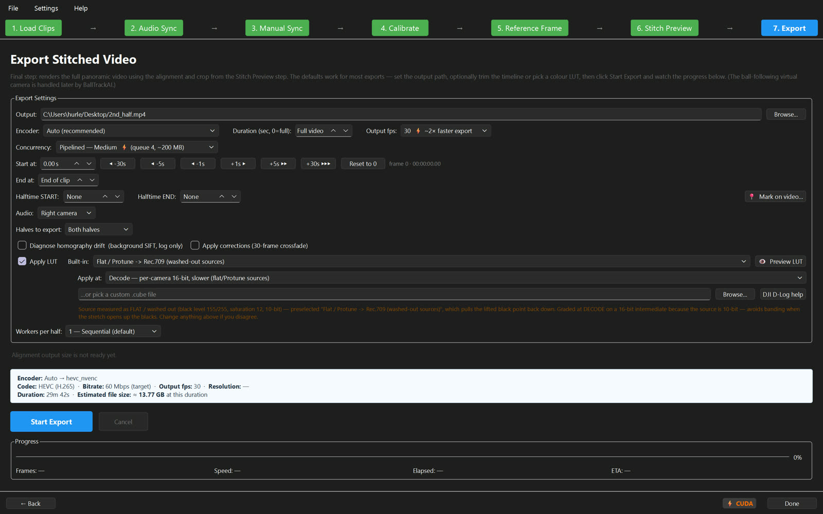Click the eye icon in Preview LUT

[762, 262]
